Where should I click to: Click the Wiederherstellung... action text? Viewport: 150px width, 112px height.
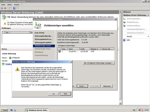[x=134, y=26]
